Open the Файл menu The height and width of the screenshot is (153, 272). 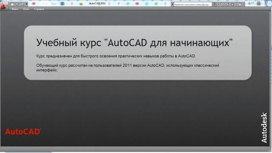click(x=15, y=9)
